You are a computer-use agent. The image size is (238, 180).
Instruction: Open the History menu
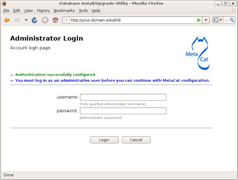click(43, 11)
